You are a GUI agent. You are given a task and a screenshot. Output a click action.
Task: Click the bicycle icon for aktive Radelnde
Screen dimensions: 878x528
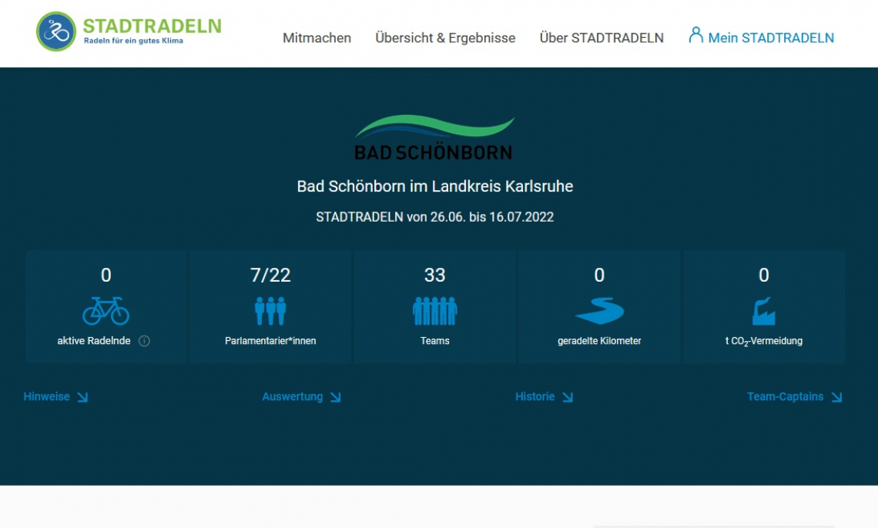(106, 310)
